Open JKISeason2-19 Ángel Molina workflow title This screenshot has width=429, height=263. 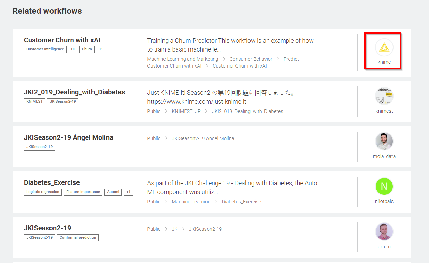point(69,137)
